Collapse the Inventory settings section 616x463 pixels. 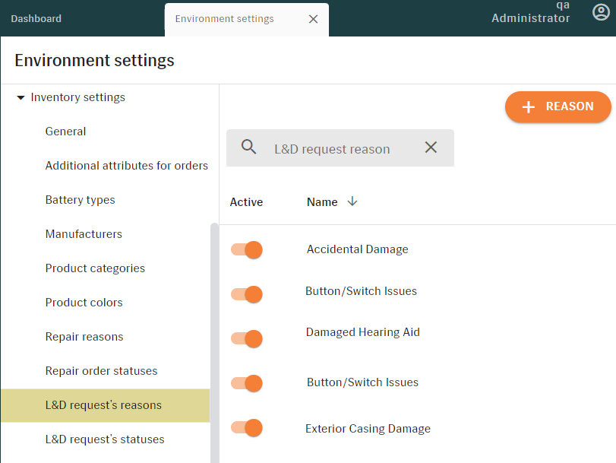click(21, 97)
